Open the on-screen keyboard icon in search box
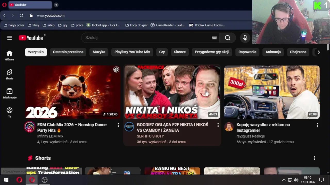 click(x=214, y=38)
